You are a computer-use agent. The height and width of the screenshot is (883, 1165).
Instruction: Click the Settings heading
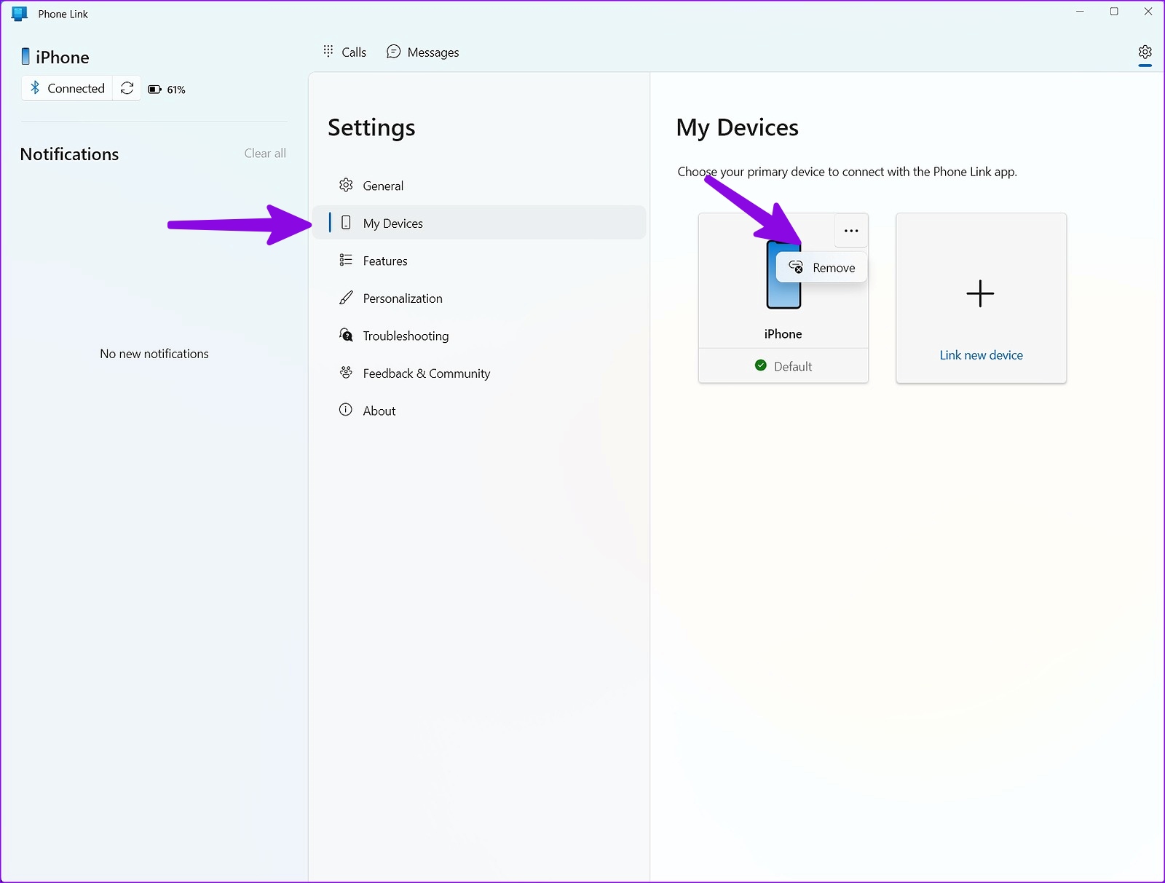(371, 127)
